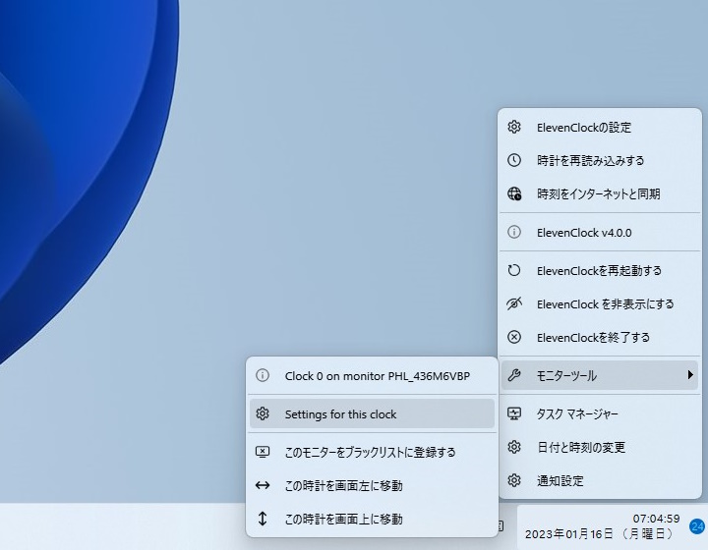Click the crossed-out eye hide icon

pyautogui.click(x=514, y=303)
